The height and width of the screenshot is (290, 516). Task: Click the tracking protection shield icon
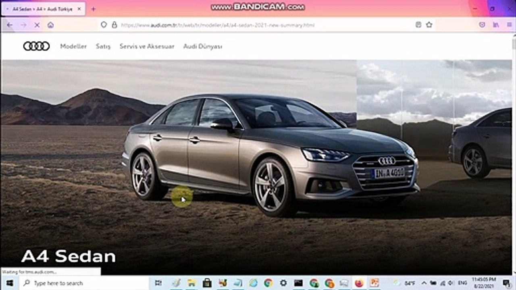[104, 25]
